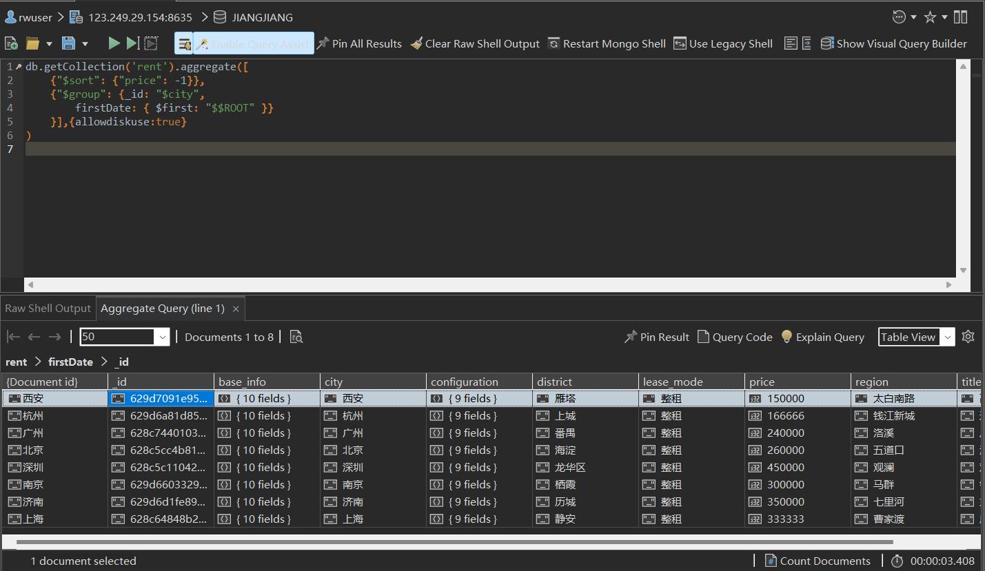Click the price column header

point(798,382)
